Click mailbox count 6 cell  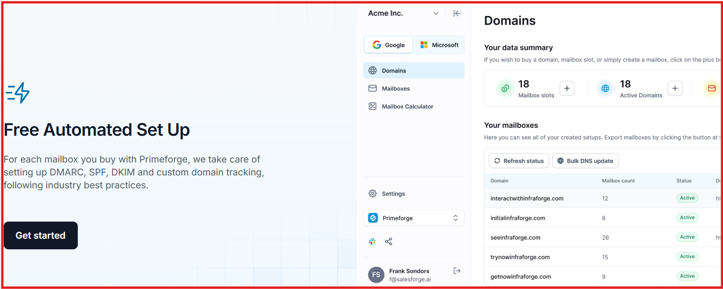coord(604,218)
